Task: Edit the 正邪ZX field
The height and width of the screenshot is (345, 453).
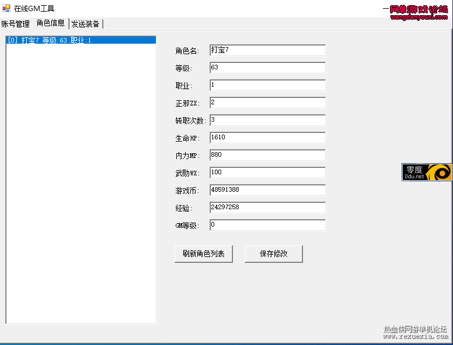Action: 267,103
